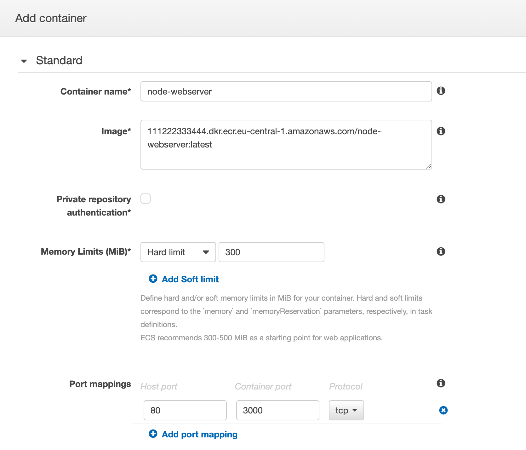
Task: Open the tcp protocol dropdown
Action: click(346, 410)
